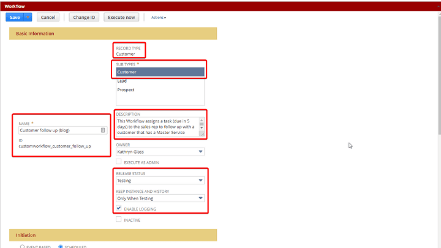Select Lead in the Sub Types list
This screenshot has width=441, height=248.
160,81
